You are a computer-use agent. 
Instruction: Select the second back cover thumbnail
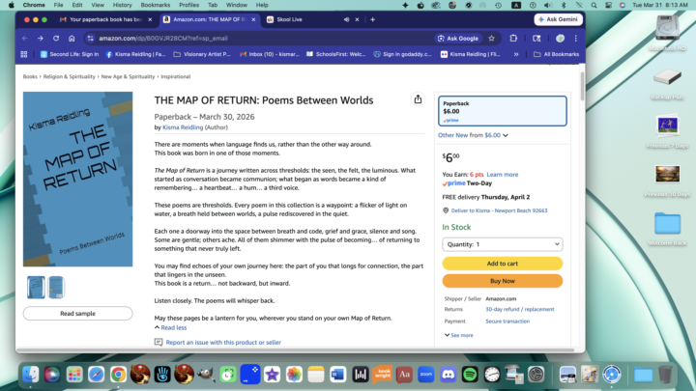56,288
